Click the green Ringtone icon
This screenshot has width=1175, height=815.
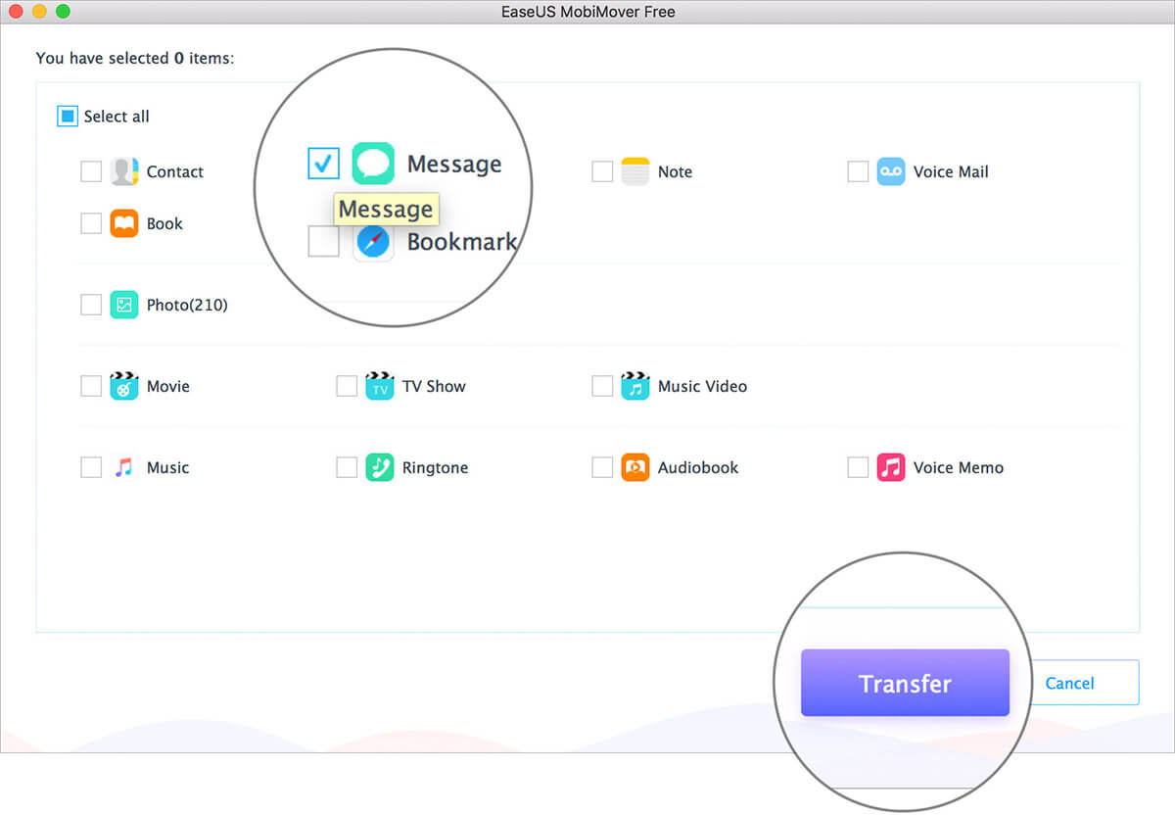[380, 467]
